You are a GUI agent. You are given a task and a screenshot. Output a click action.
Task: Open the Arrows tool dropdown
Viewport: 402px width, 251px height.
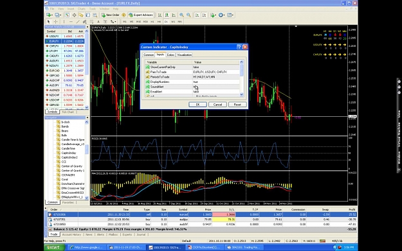(113, 22)
